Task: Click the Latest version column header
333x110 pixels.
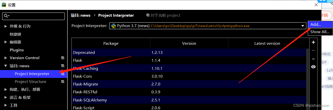Action: (x=267, y=43)
